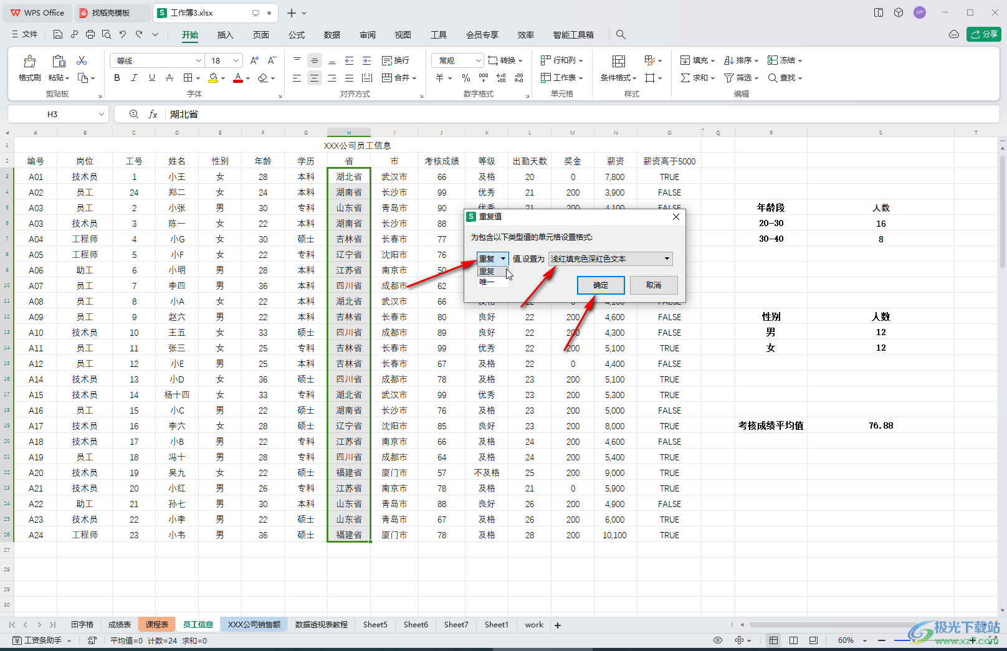Open the 数据 ribbon tab

[332, 35]
